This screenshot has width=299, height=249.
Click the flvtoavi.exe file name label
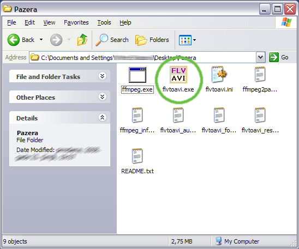pos(178,89)
